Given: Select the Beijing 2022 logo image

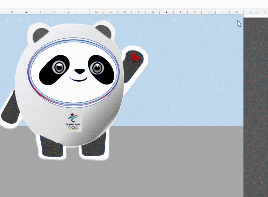Looking at the screenshot, I should (73, 122).
